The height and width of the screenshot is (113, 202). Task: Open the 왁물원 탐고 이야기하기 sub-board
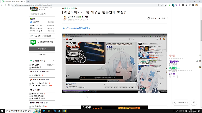[x=41, y=86]
